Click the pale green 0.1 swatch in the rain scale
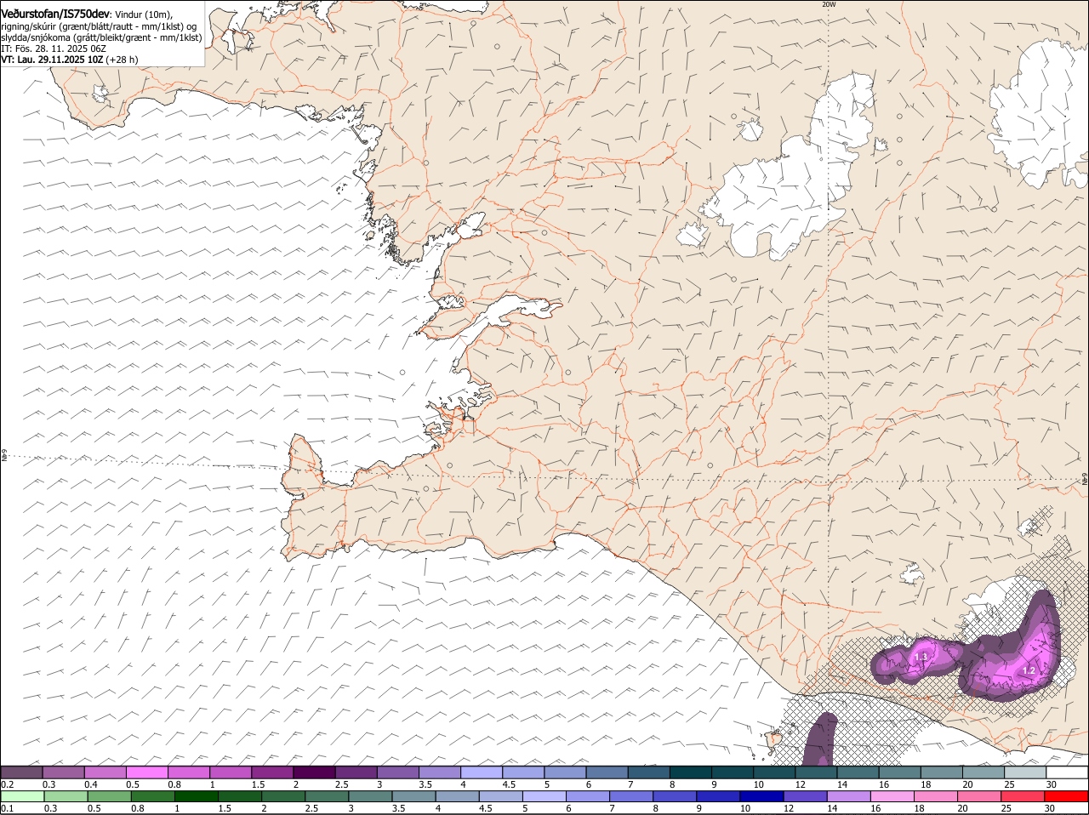This screenshot has width=1089, height=815. tap(23, 796)
